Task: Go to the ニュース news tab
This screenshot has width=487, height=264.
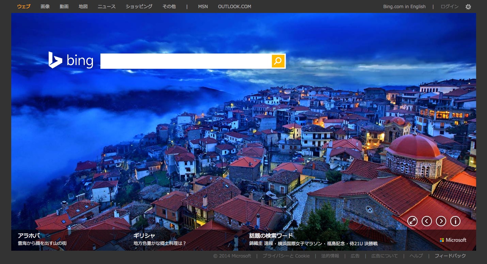Action: click(x=107, y=6)
